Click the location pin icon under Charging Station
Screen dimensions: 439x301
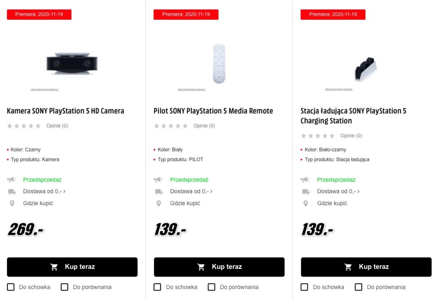click(306, 203)
